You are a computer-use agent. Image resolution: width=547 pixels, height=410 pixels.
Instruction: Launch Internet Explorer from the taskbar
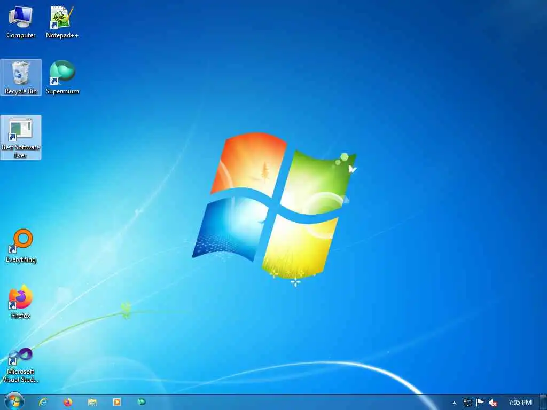click(x=43, y=403)
